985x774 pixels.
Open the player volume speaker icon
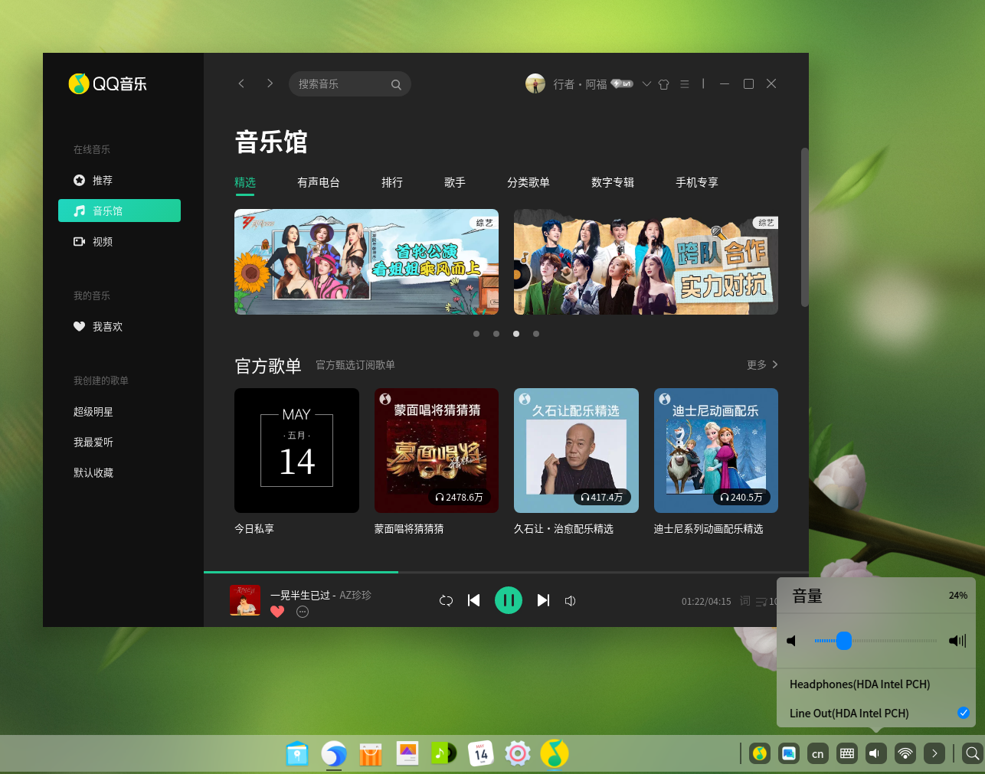(571, 601)
